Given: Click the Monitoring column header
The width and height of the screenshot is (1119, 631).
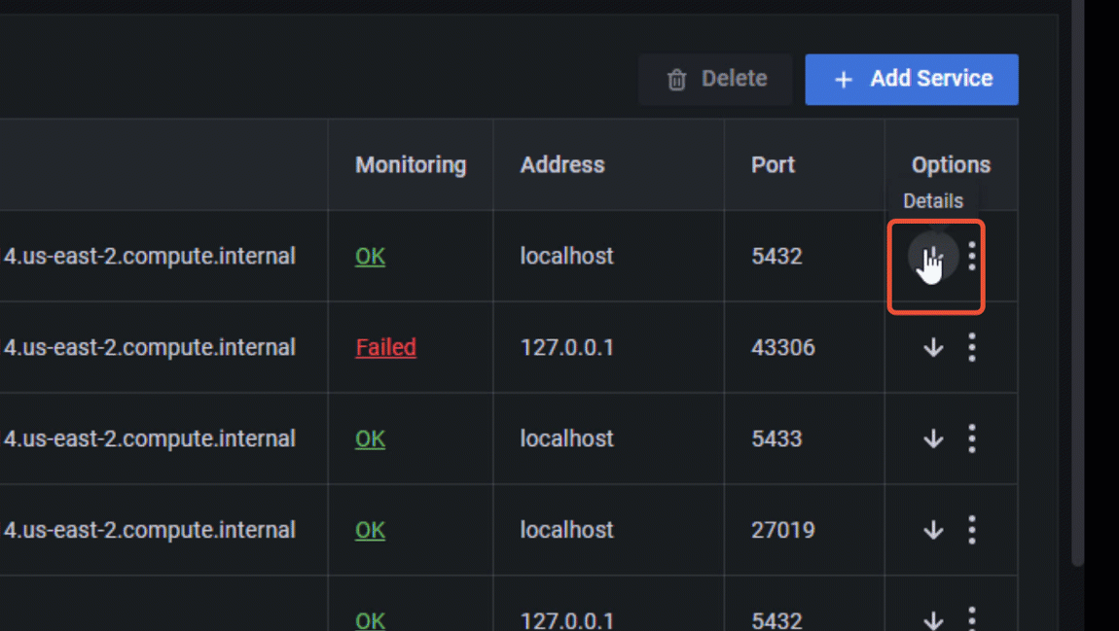Looking at the screenshot, I should click(x=411, y=165).
